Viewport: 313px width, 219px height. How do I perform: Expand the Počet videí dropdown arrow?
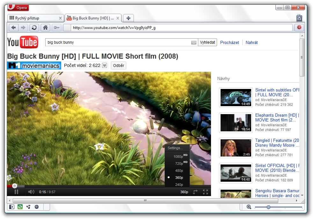click(x=105, y=65)
